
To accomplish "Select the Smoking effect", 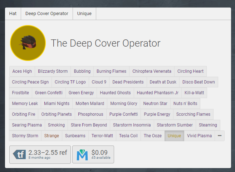I will pyautogui.click(x=57, y=125).
